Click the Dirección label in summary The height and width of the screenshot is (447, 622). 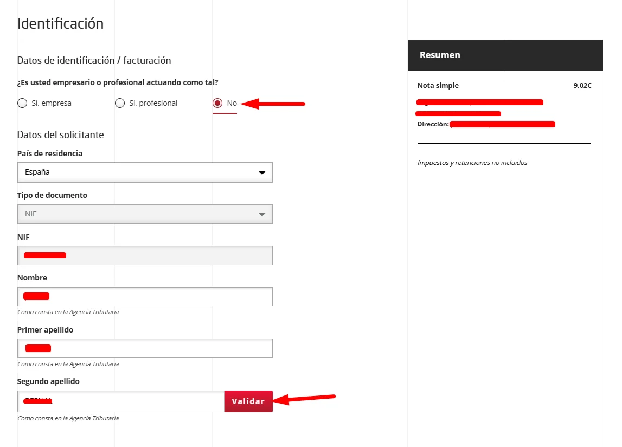pyautogui.click(x=433, y=124)
